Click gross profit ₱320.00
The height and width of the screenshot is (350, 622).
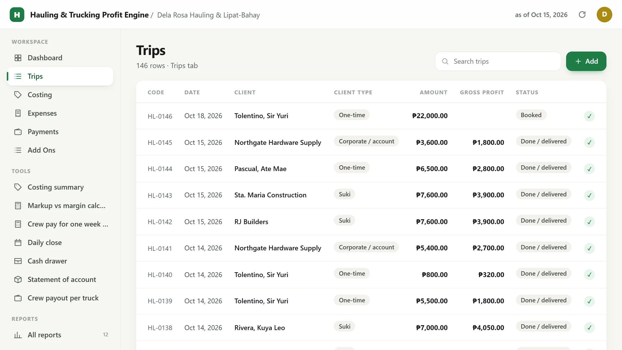tap(491, 275)
